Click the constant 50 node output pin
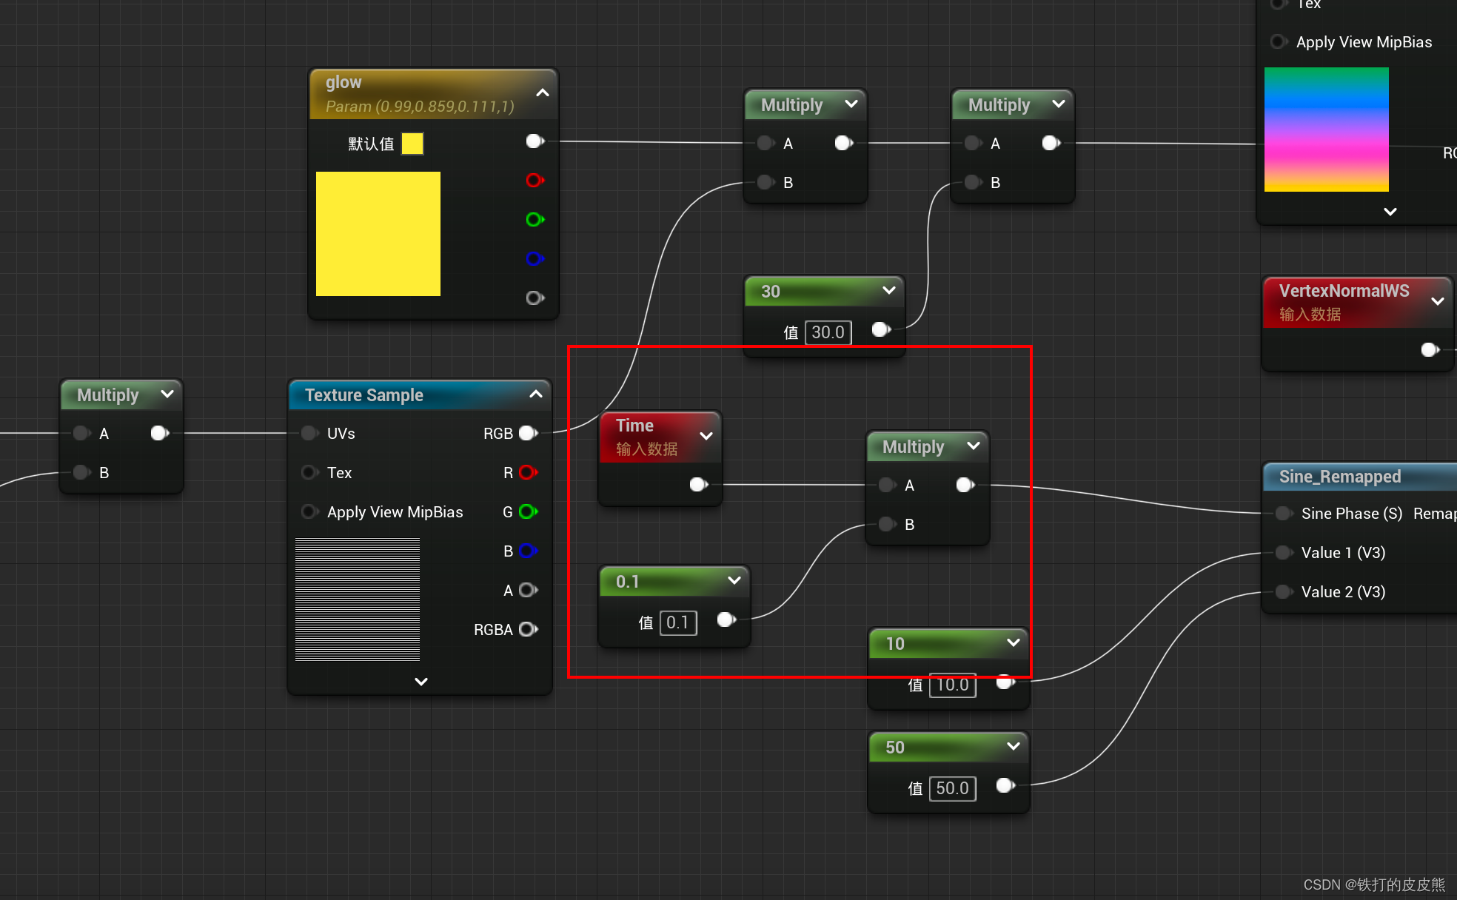This screenshot has width=1457, height=900. pyautogui.click(x=1005, y=786)
